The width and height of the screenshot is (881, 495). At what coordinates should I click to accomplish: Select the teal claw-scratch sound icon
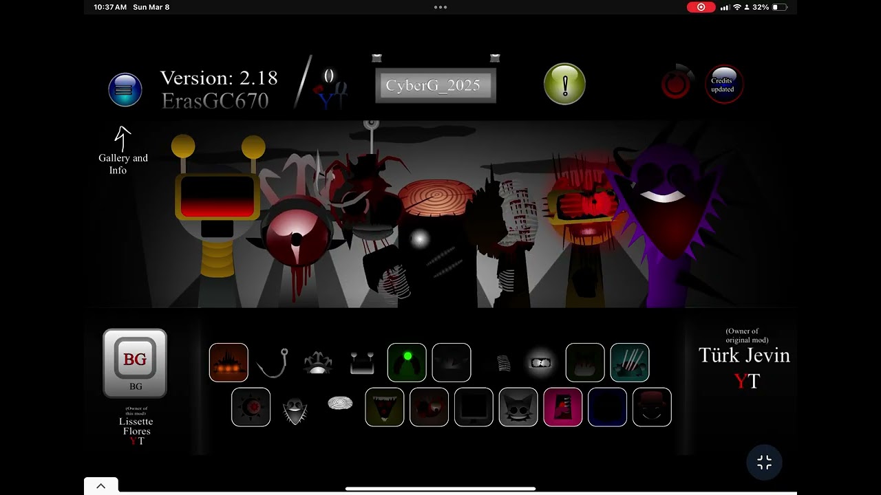point(630,362)
